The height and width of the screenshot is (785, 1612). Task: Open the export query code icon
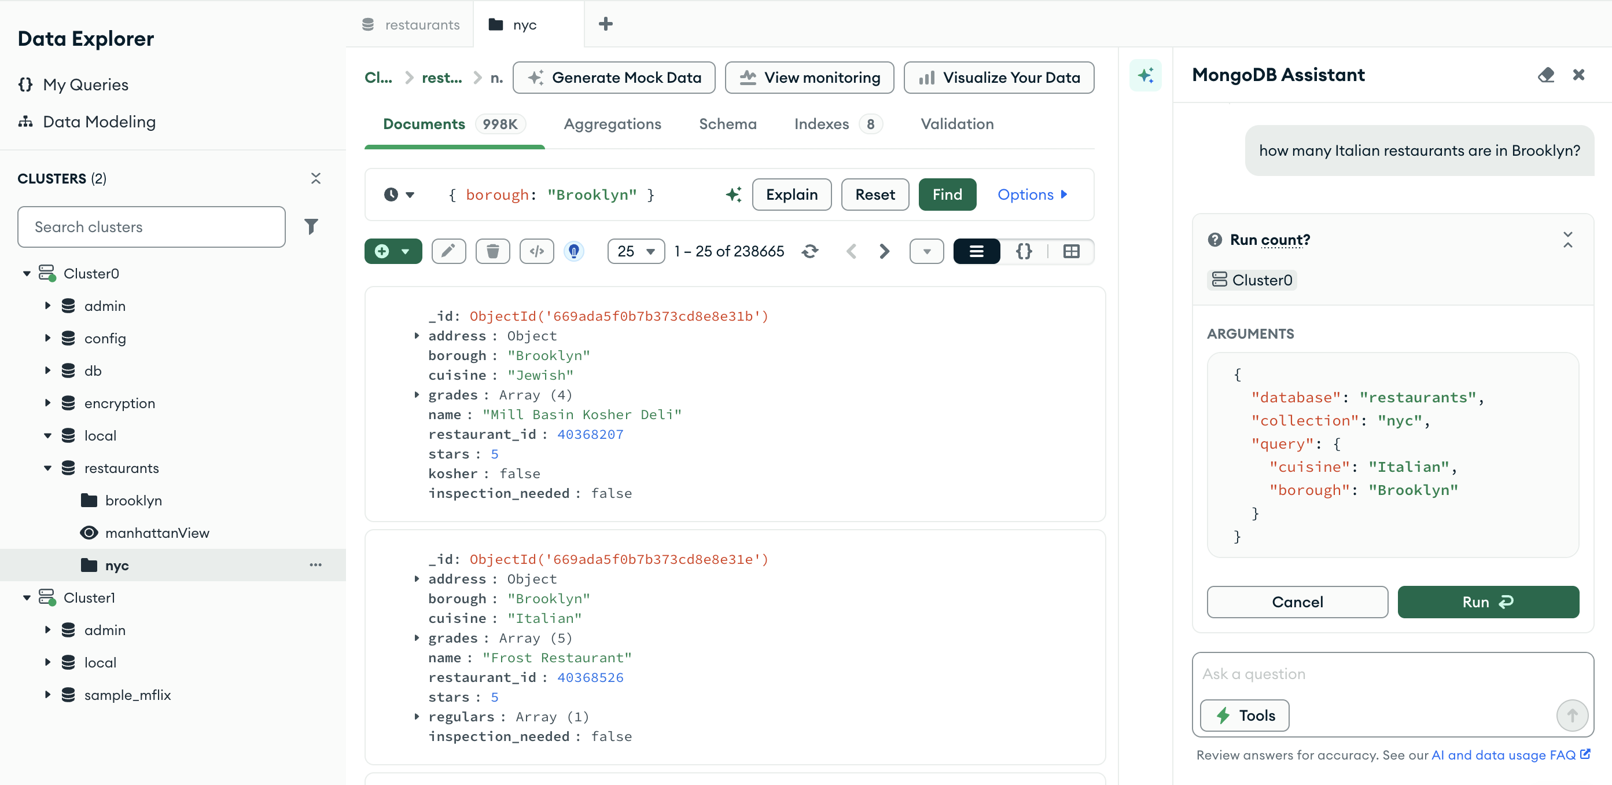pos(536,251)
